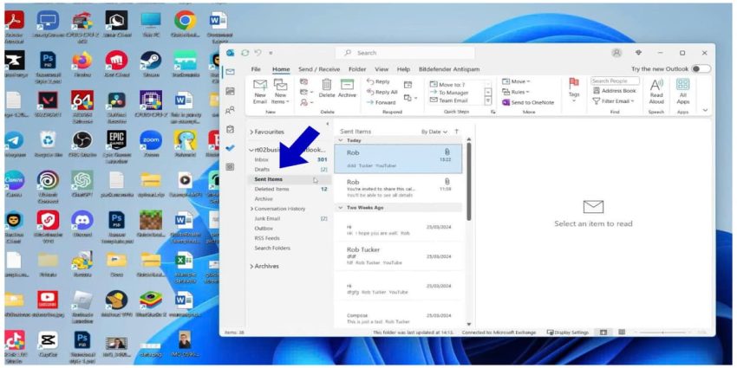The image size is (737, 368).
Task: Toggle Try the new Outlook switch
Action: tap(701, 69)
